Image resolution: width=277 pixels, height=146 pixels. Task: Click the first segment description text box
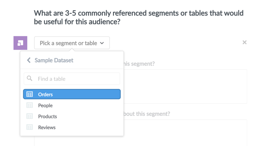click(x=185, y=86)
